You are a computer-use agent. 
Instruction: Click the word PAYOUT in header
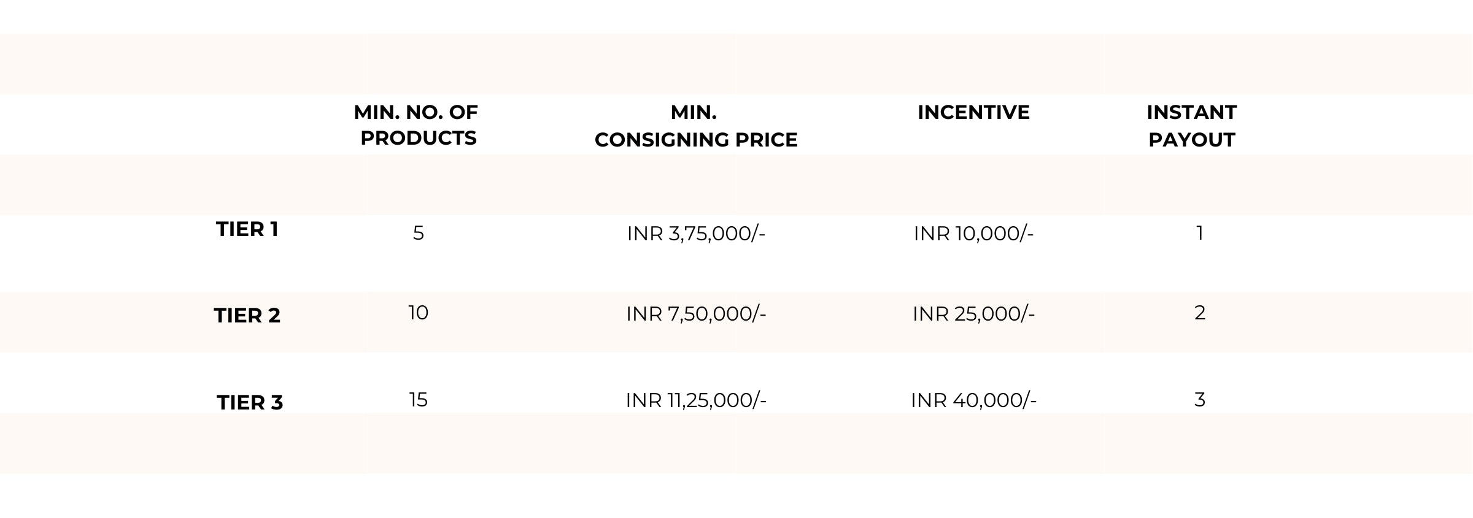[1192, 140]
